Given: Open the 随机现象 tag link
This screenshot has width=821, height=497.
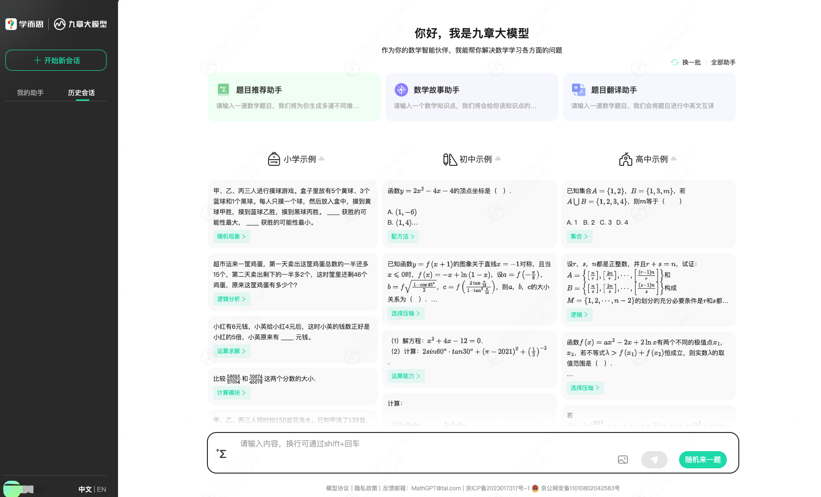Looking at the screenshot, I should (x=231, y=237).
